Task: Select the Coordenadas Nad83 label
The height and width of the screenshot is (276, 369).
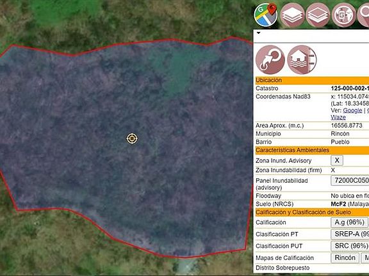Action: pos(283,96)
